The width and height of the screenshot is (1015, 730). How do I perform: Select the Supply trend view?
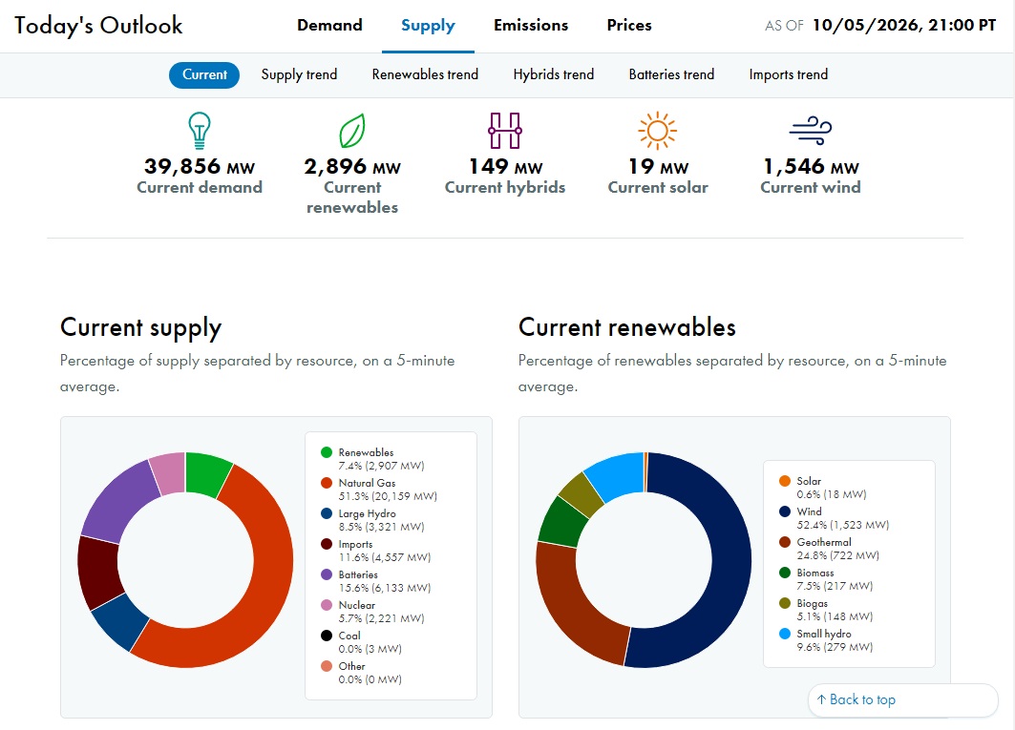[299, 74]
